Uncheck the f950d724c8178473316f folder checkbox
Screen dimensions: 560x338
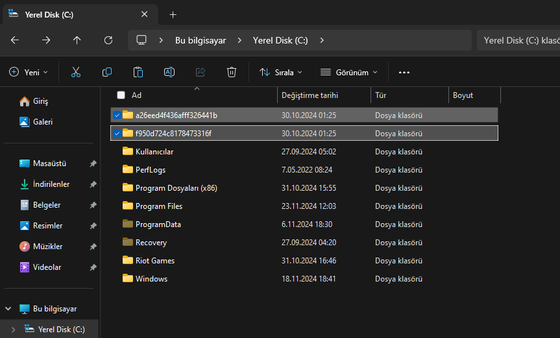click(x=117, y=134)
